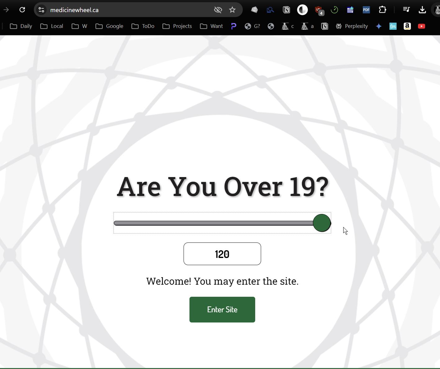Open the YouTube bookmark
This screenshot has width=440, height=369.
421,26
